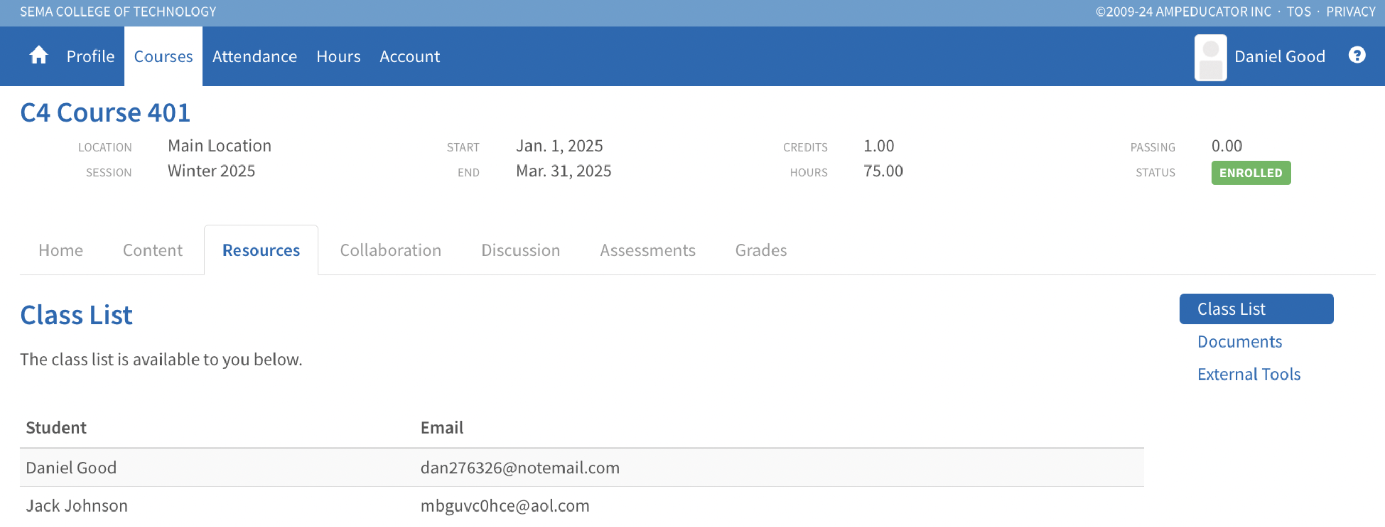View the Grades tab
1385x527 pixels.
coord(760,250)
